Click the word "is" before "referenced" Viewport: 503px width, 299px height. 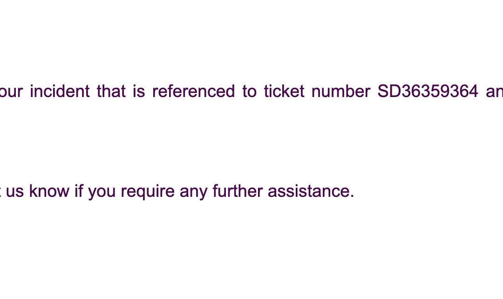click(x=138, y=91)
